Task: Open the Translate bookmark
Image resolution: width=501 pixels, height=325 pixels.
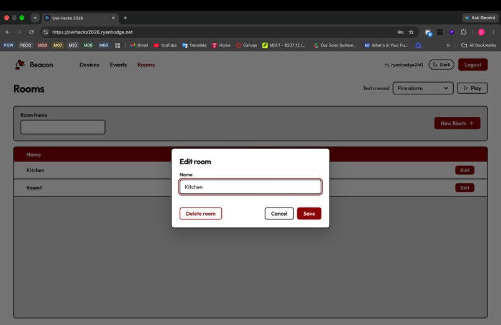Action: [195, 45]
